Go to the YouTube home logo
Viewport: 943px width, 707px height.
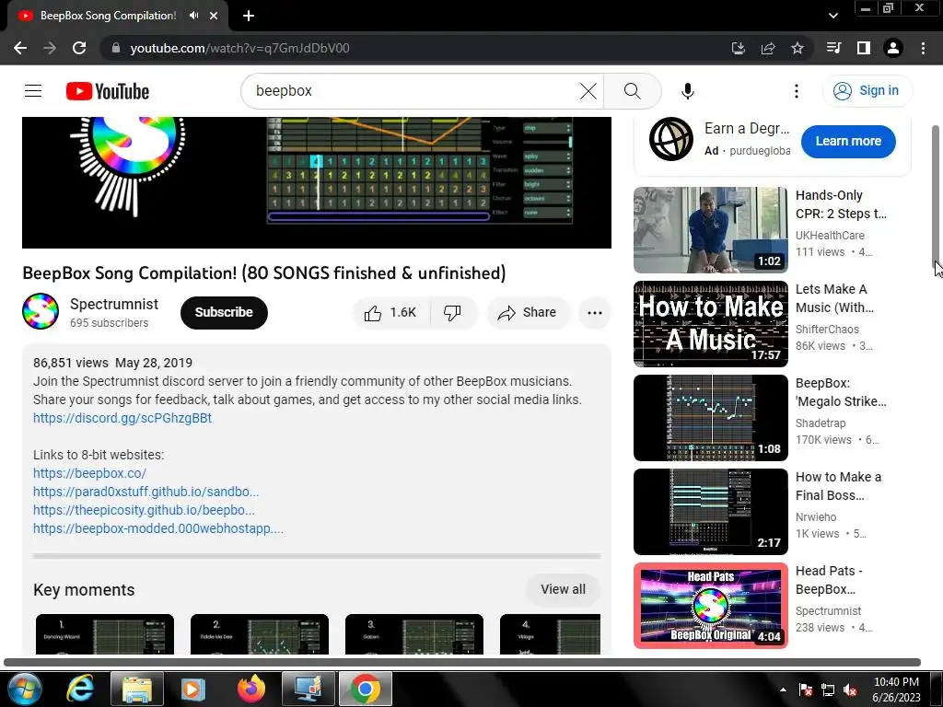coord(108,91)
